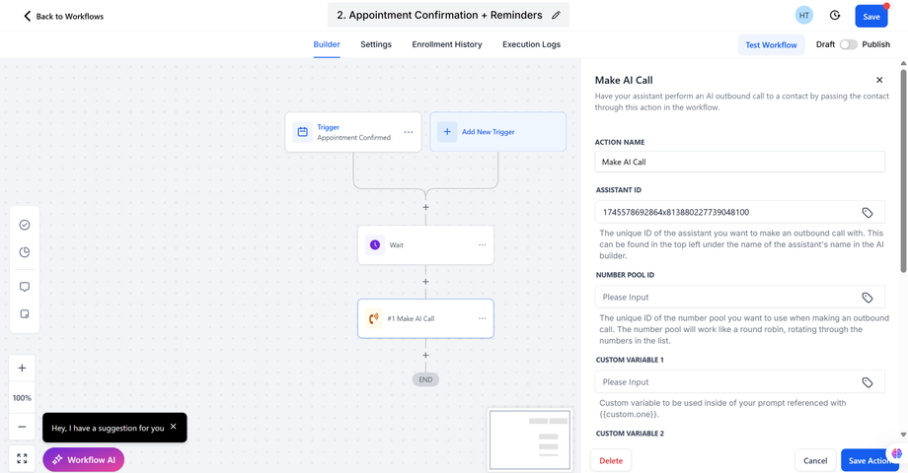Toggle the Draft/Publish switch
Viewport: 908px width, 473px height.
coord(848,44)
